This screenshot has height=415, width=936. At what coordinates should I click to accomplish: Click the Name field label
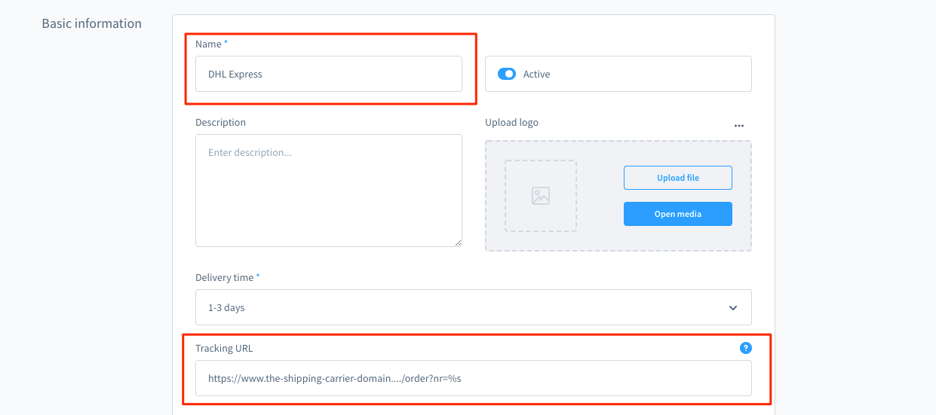209,44
